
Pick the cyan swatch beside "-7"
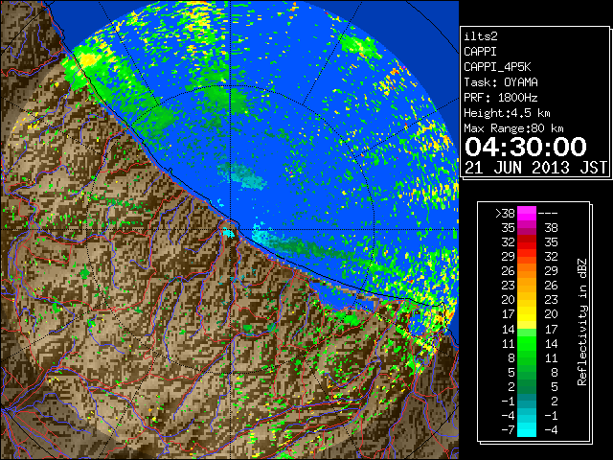click(x=527, y=430)
